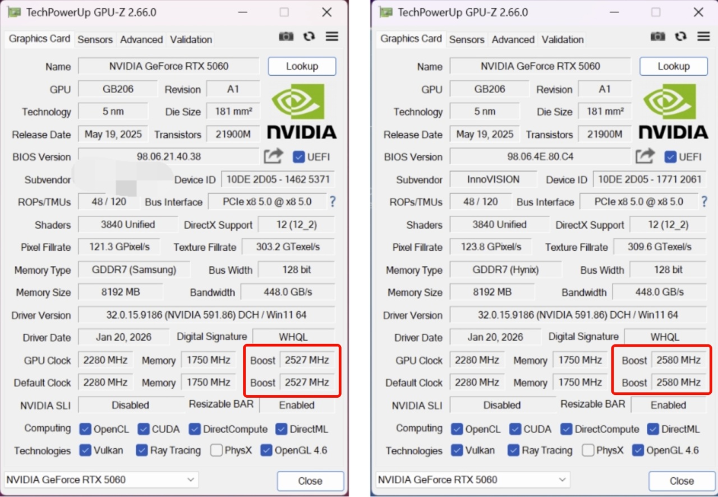This screenshot has width=718, height=497.
Task: Open Advanced tab in right GPU-Z window
Action: [x=513, y=39]
